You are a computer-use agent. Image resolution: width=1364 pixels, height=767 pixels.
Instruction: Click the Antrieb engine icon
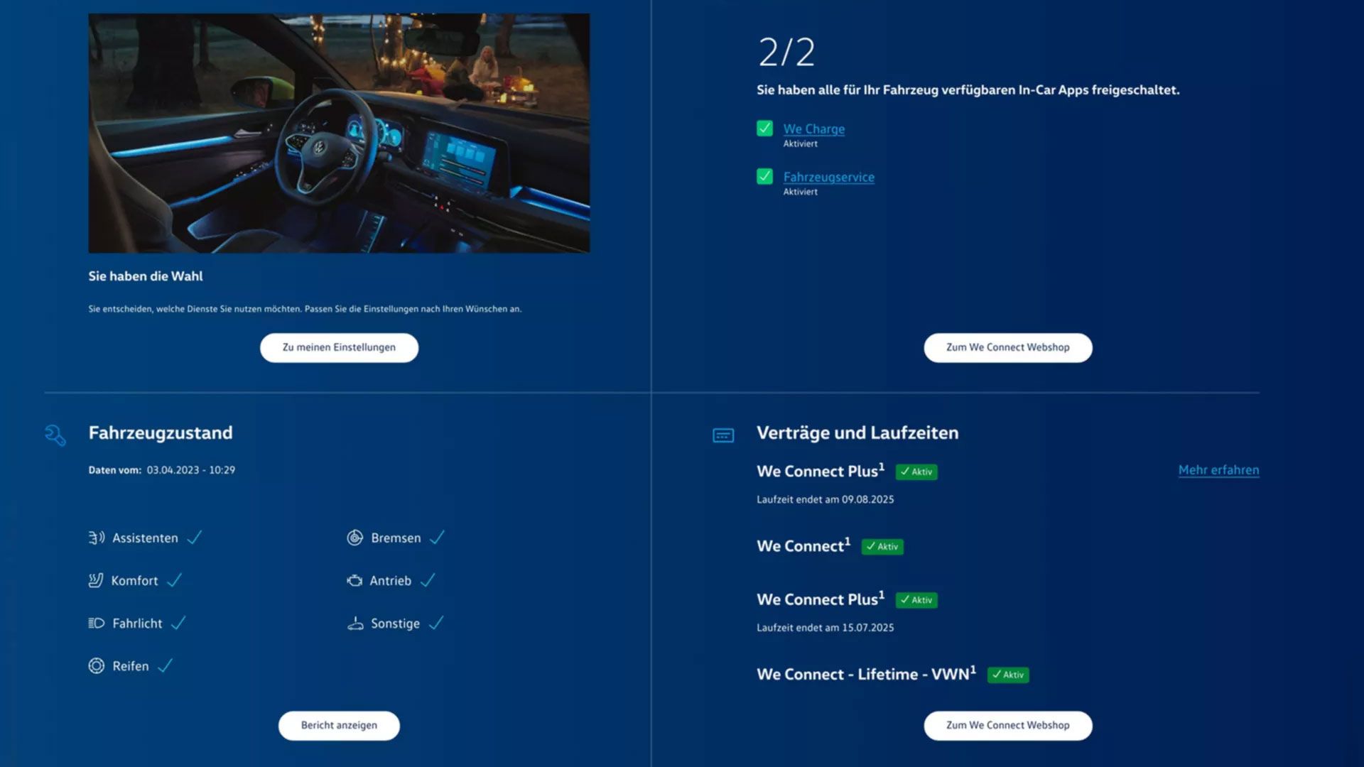[354, 580]
